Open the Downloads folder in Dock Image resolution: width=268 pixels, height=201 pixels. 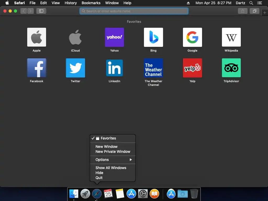[182, 194]
